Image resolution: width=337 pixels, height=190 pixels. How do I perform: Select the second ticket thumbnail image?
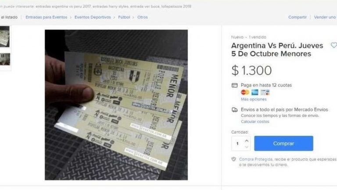click(x=5, y=59)
